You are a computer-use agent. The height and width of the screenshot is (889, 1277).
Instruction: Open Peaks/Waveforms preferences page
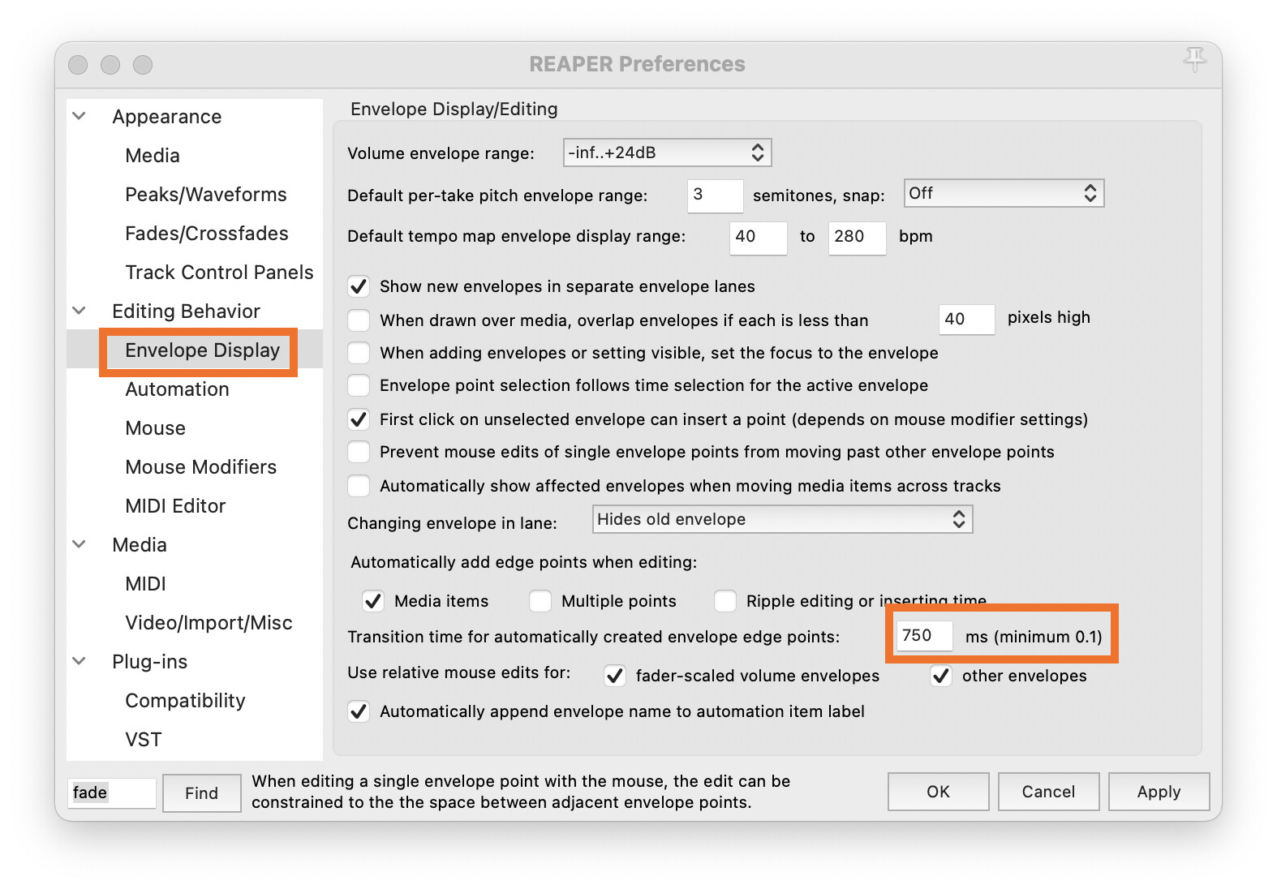tap(206, 194)
